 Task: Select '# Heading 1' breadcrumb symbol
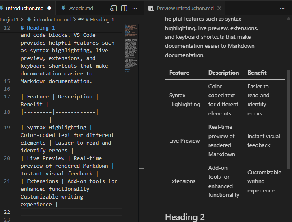100,19
